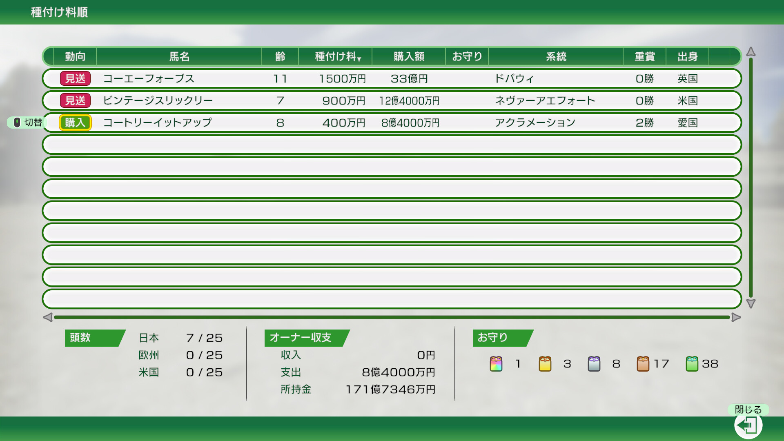Toggle 見送 status for ビンテージスリックリー

coord(76,100)
